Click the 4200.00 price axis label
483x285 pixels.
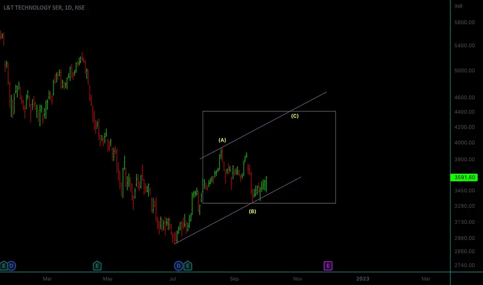[464, 127]
